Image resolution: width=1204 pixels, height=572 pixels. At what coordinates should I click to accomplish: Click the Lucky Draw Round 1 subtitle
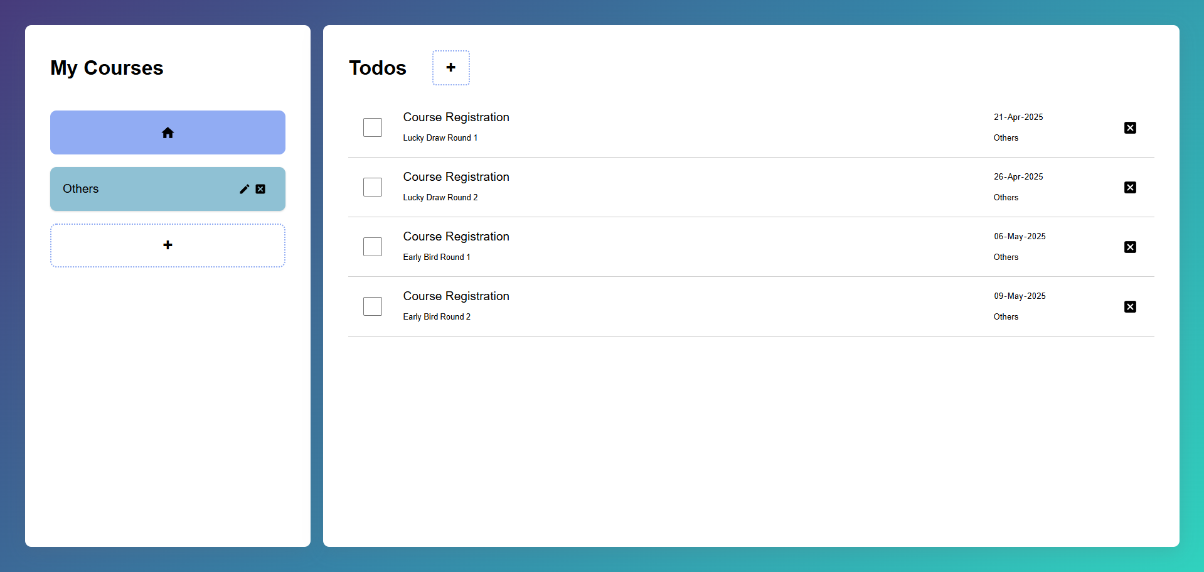[x=440, y=138]
